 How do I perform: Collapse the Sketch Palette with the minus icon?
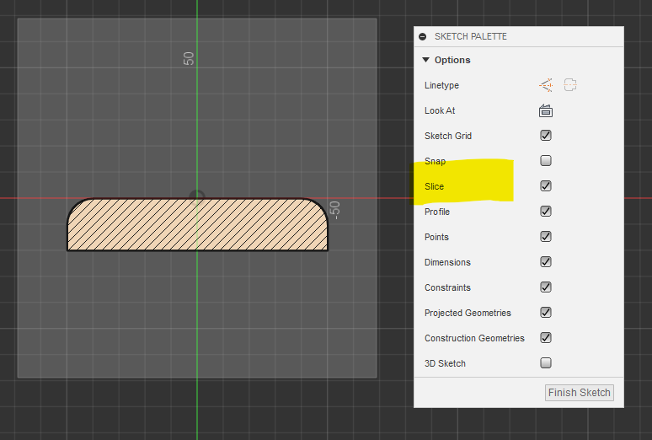423,37
